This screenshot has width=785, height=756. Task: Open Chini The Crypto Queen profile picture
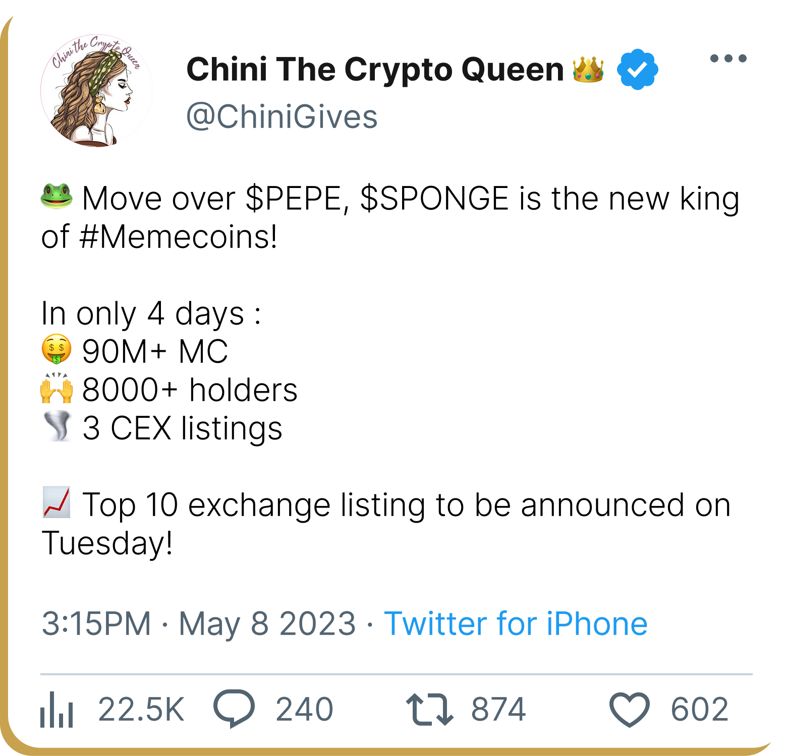tap(96, 91)
